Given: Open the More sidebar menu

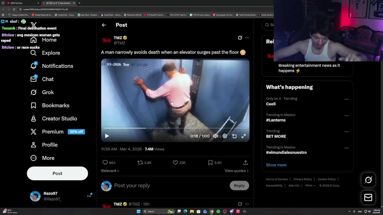Looking at the screenshot, I should [42, 158].
